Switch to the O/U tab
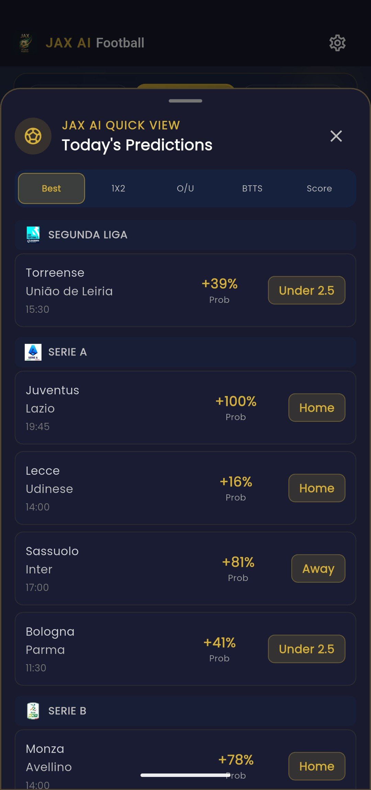The image size is (371, 790). pos(185,188)
